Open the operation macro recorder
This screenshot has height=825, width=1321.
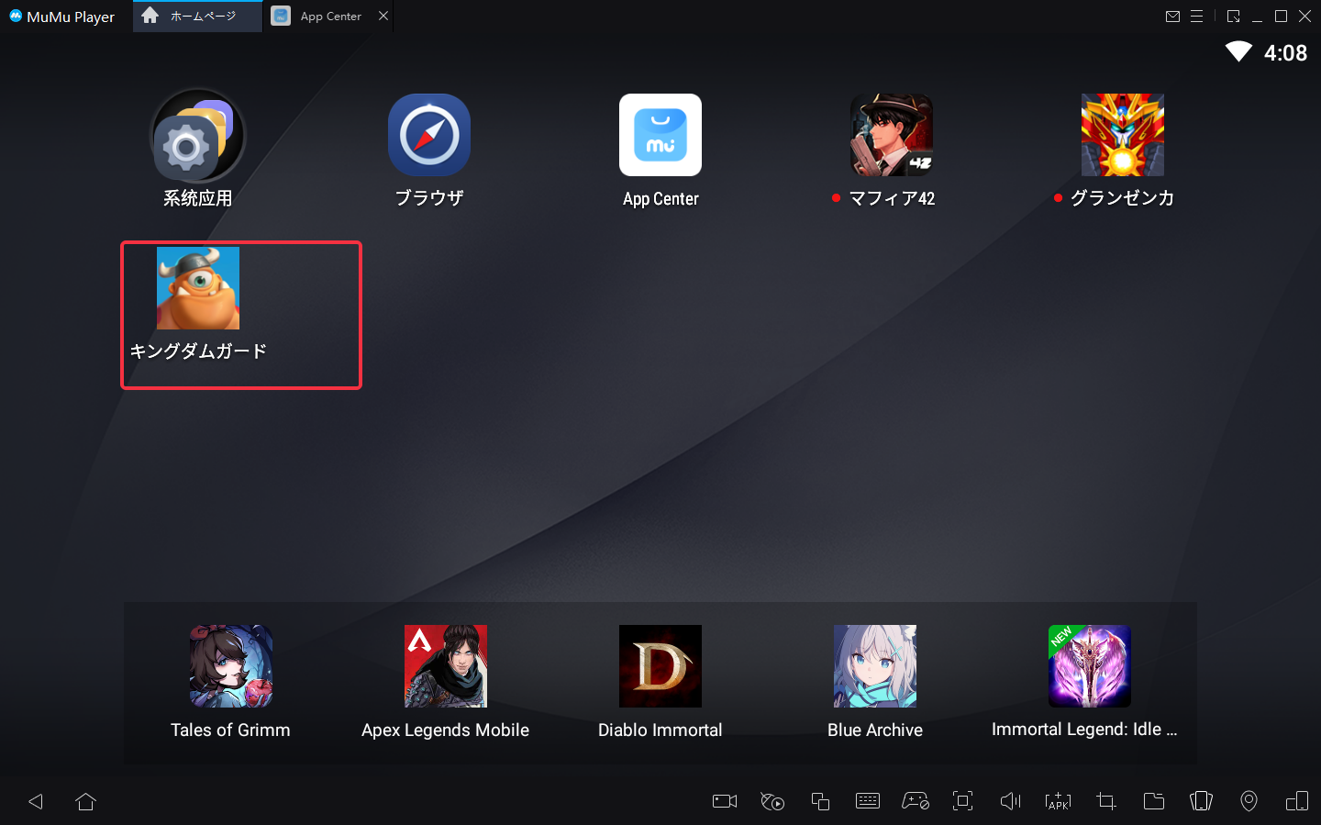(x=772, y=801)
